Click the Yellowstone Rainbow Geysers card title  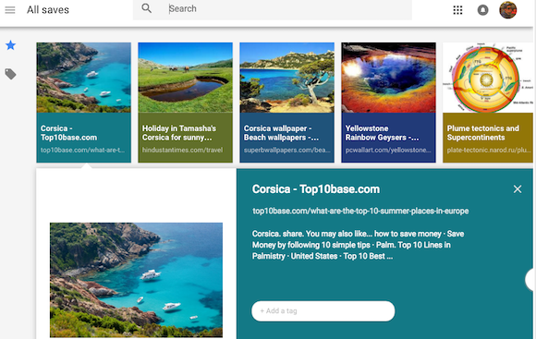(382, 133)
